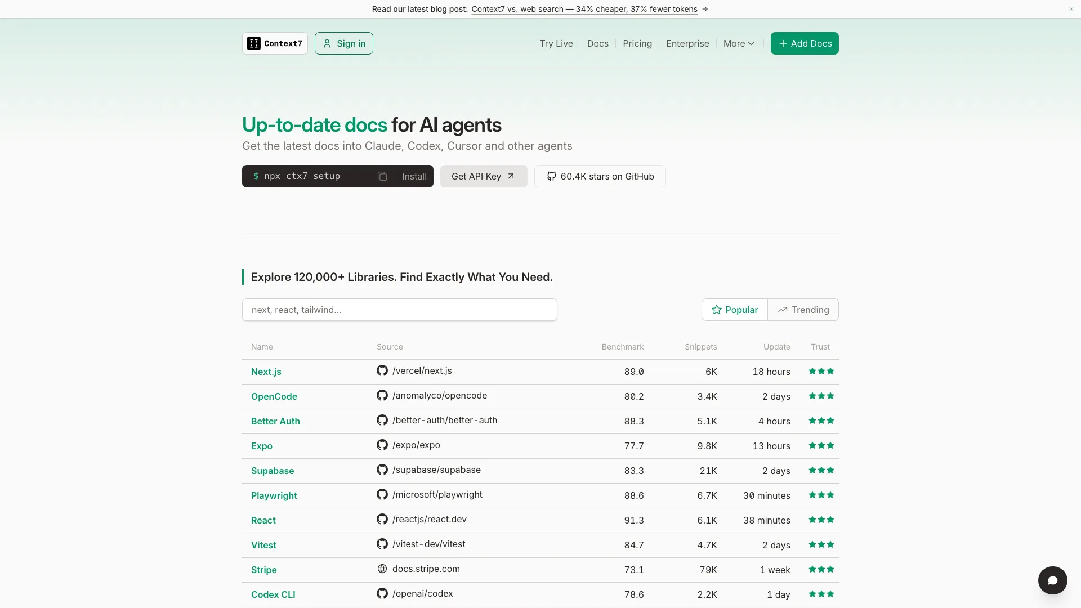
Task: Click the /vercel/next.js source path
Action: point(422,370)
